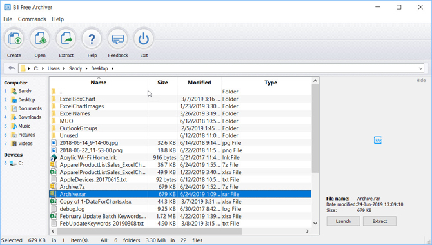
Task: Click the Archive.7z file icon
Action: [53, 187]
